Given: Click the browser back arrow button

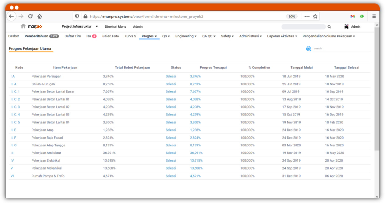Looking at the screenshot, I should pyautogui.click(x=11, y=17).
